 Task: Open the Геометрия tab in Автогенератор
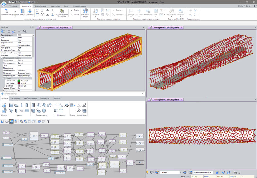[15, 98]
